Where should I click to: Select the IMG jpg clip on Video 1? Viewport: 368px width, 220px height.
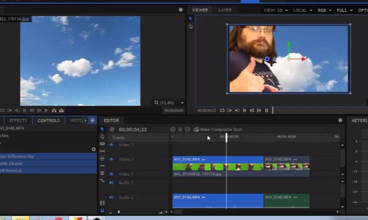tap(241, 174)
